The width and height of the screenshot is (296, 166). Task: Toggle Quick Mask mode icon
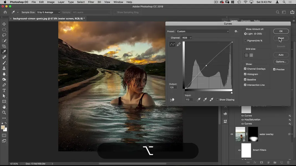[4, 136]
